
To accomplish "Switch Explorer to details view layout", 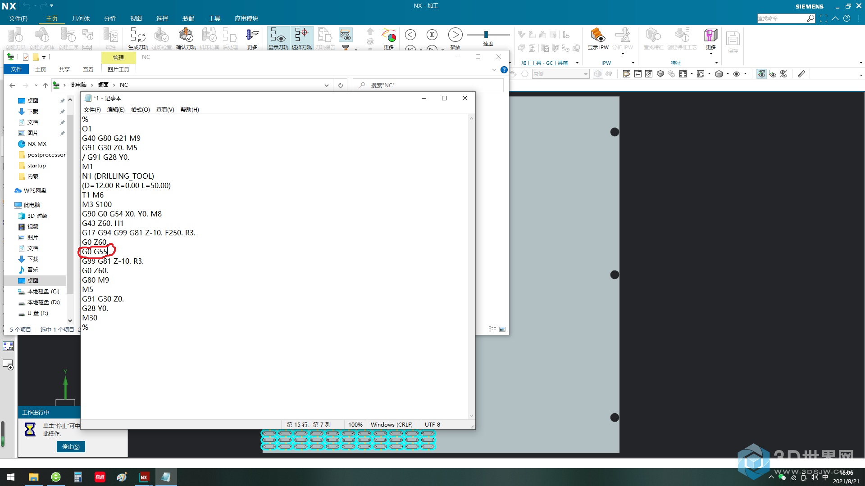I will point(492,329).
